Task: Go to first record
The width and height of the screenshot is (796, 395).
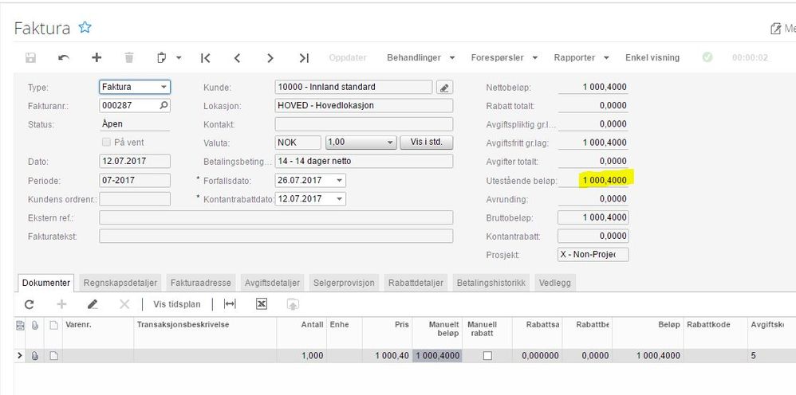Action: 205,58
